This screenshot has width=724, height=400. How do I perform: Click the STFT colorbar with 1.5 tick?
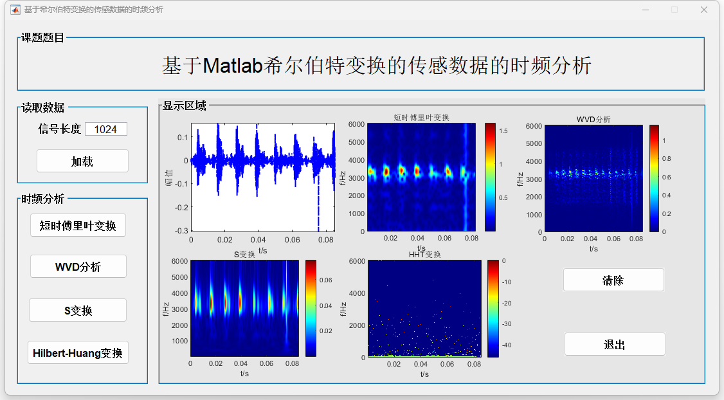click(x=490, y=177)
